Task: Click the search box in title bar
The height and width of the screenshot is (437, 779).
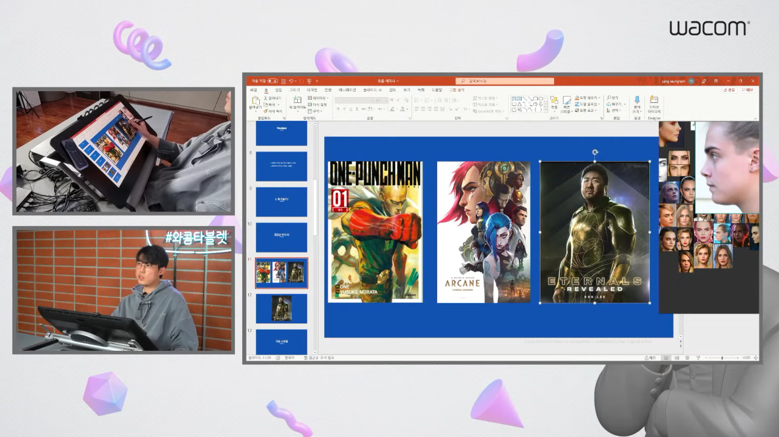Action: 504,81
